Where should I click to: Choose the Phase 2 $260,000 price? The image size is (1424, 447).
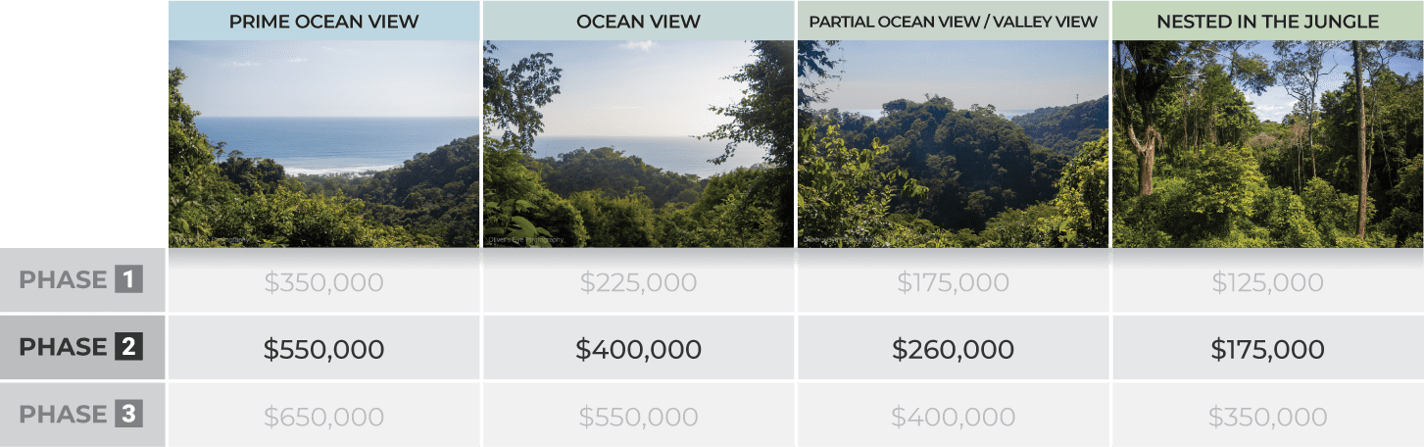(x=953, y=349)
